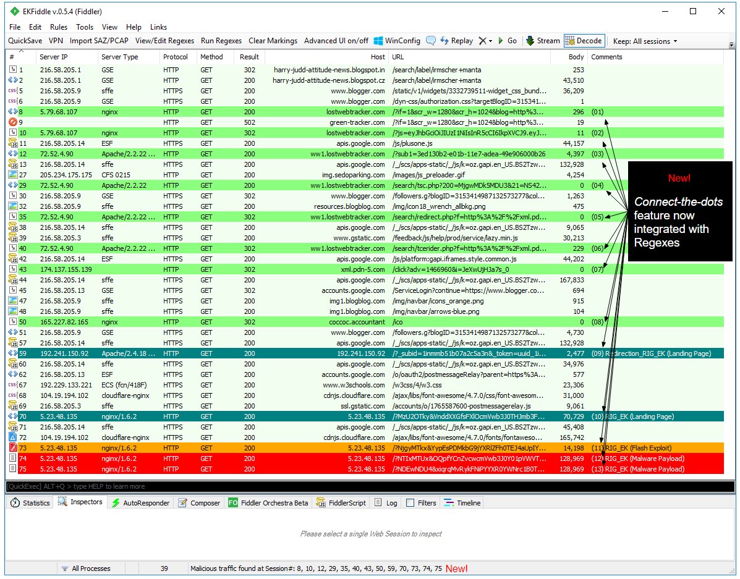Open the Remove X dropdown arrow
The height and width of the screenshot is (579, 740).
pyautogui.click(x=490, y=41)
